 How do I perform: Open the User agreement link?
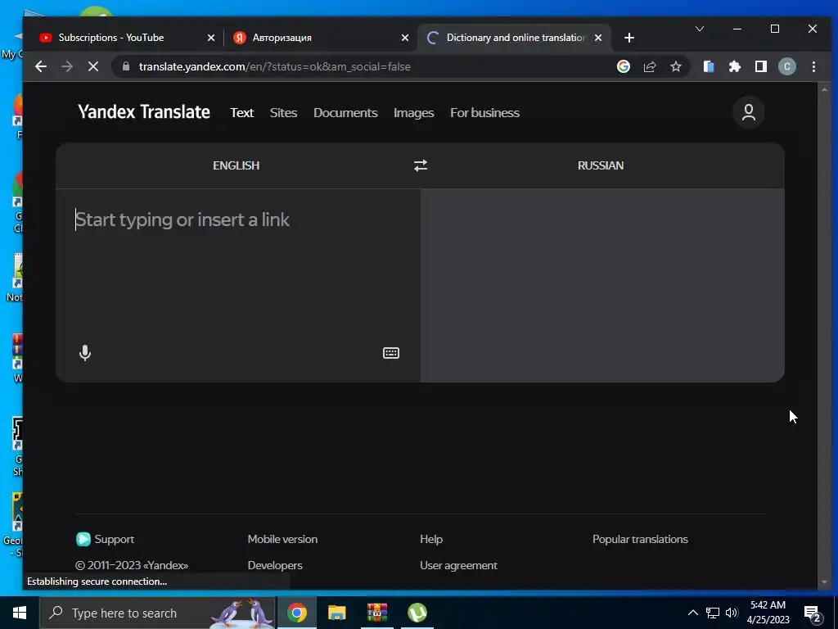tap(458, 565)
